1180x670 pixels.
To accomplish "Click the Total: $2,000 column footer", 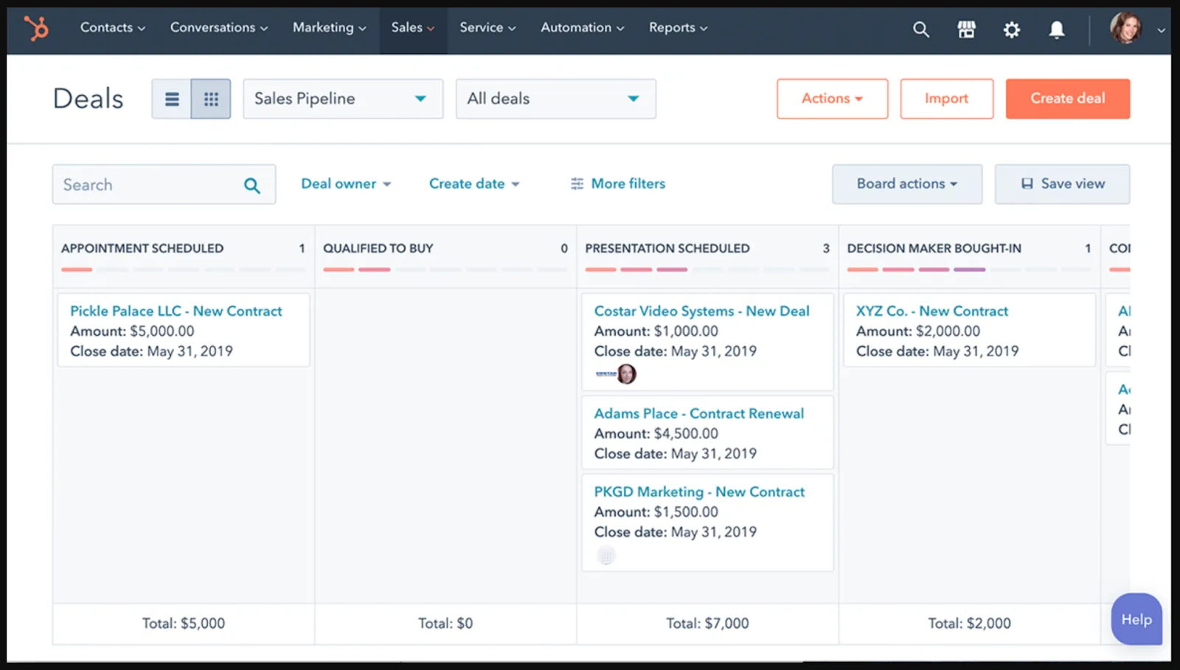I will [969, 624].
